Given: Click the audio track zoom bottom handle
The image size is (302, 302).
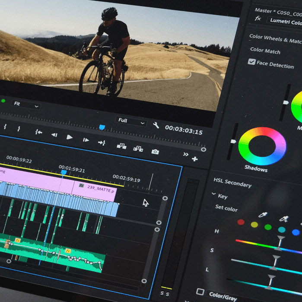Looking at the screenshot, I should [144, 281].
